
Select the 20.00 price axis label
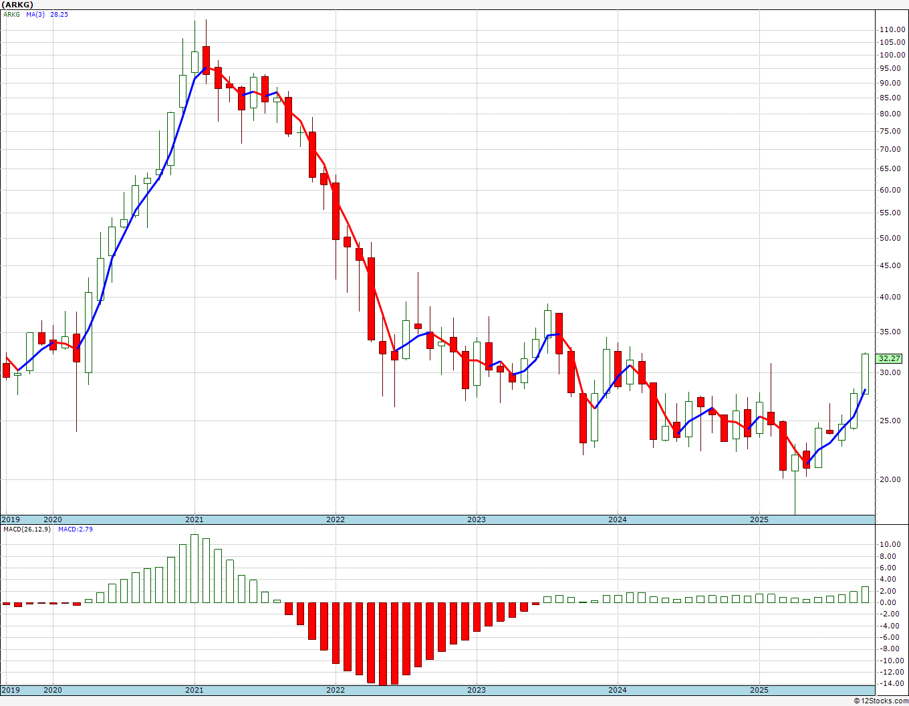click(890, 479)
